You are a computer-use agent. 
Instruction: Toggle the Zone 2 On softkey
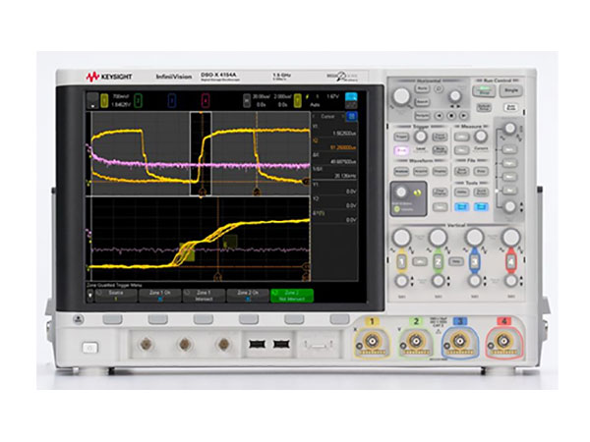248,296
